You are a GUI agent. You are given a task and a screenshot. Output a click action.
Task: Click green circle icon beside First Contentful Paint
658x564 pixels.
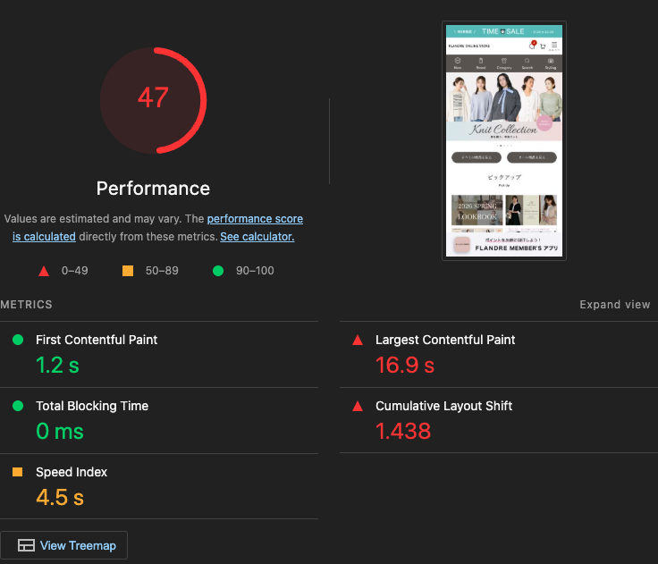click(18, 340)
